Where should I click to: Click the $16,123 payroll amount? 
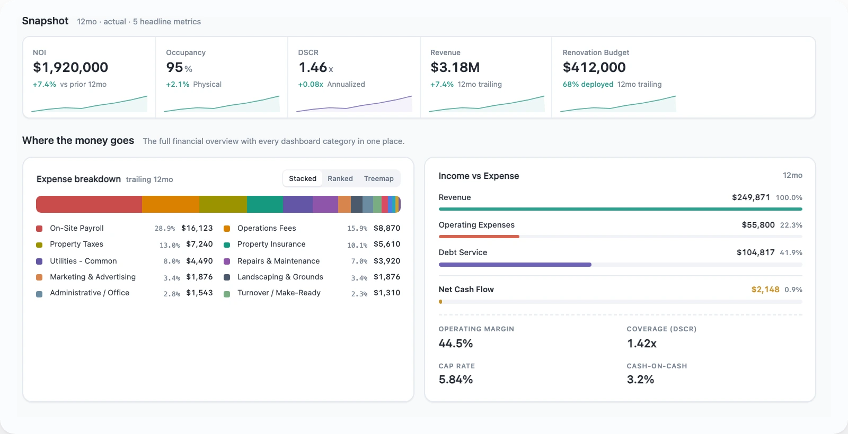(197, 228)
